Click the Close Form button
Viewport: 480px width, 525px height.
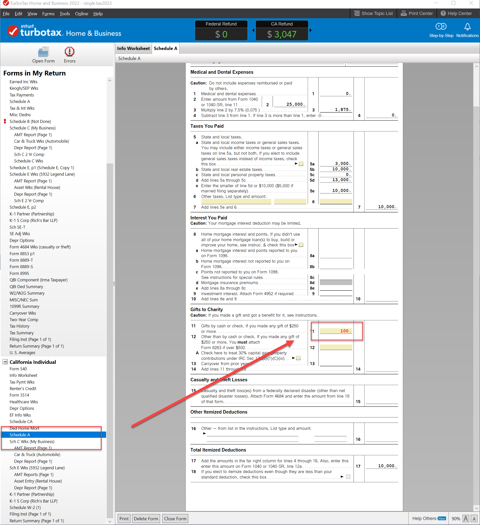click(175, 518)
